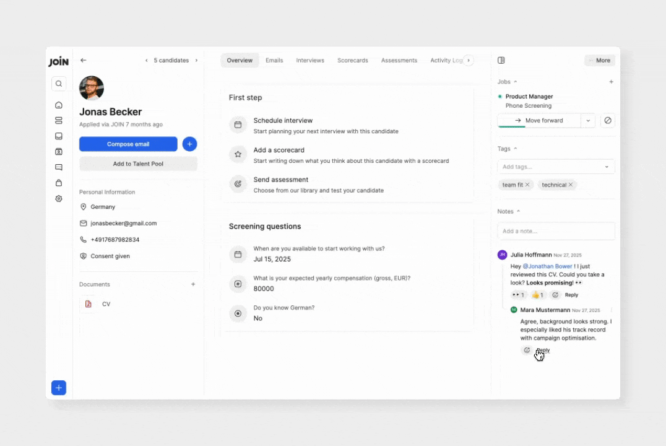The height and width of the screenshot is (446, 666).
Task: Click the plus icon next to Documents
Action: pyautogui.click(x=193, y=284)
